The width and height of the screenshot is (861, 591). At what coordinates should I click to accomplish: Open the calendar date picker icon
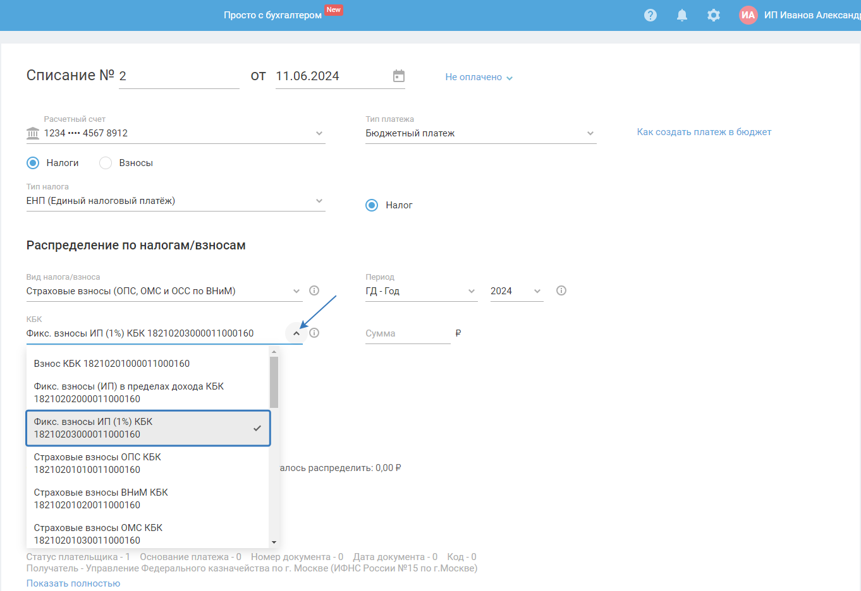(x=399, y=76)
